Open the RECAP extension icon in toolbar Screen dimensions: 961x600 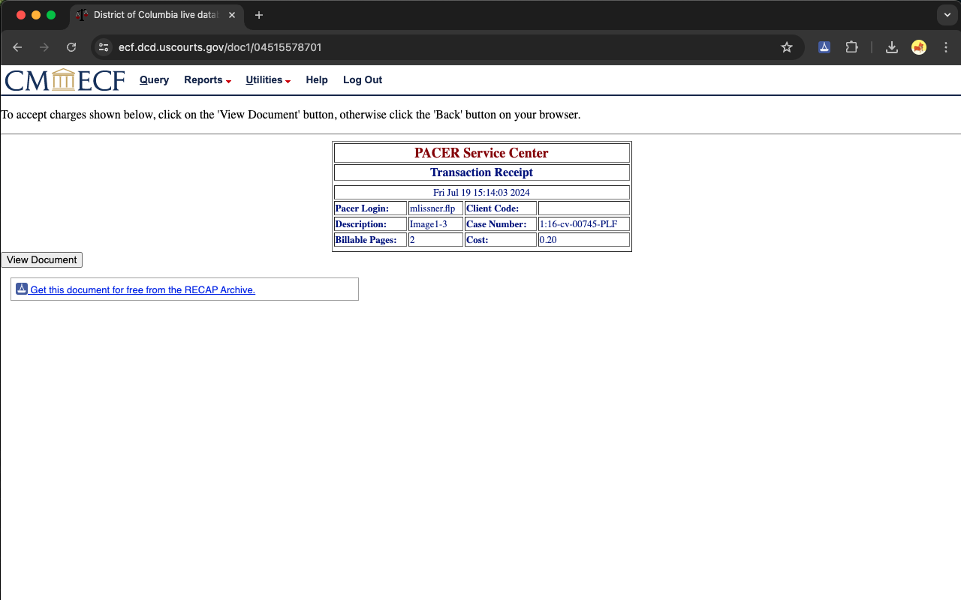click(x=824, y=47)
